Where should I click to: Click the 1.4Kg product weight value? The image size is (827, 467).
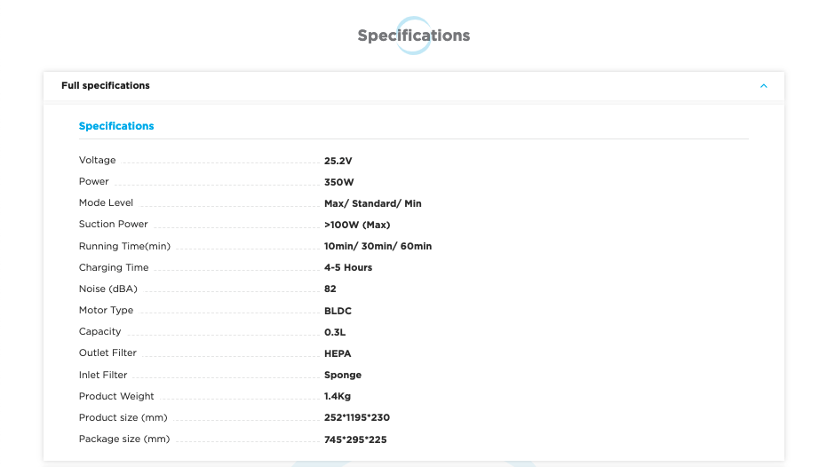tap(338, 396)
